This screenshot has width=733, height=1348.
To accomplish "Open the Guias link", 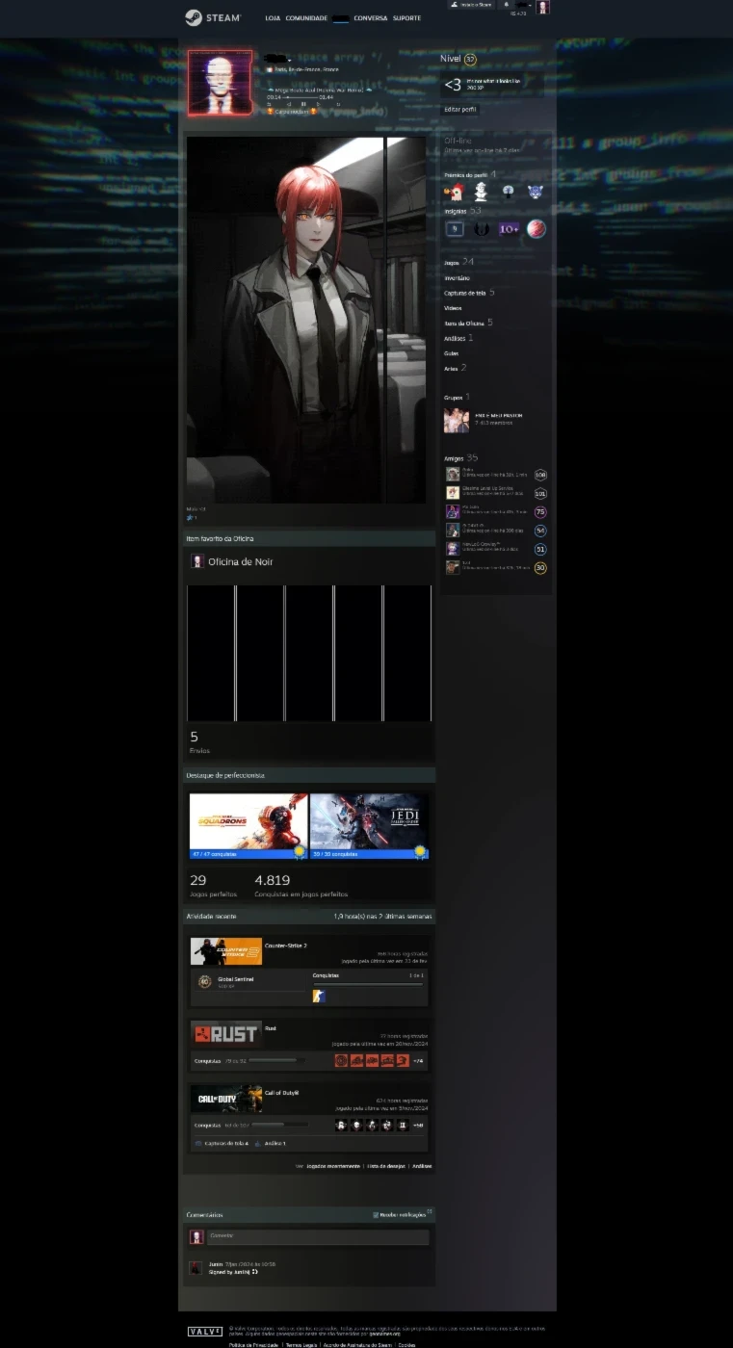I will pyautogui.click(x=452, y=353).
